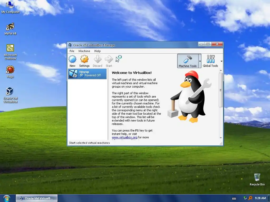Click the Powered Off state icon
Viewport: 270px width, 202px height.
(82, 75)
